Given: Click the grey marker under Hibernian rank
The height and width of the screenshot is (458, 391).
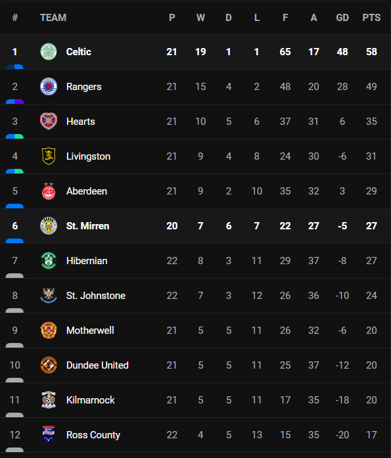Looking at the screenshot, I should [x=14, y=276].
